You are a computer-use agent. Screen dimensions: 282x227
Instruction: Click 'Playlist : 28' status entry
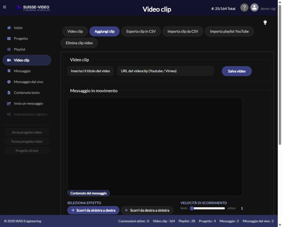pyautogui.click(x=187, y=221)
